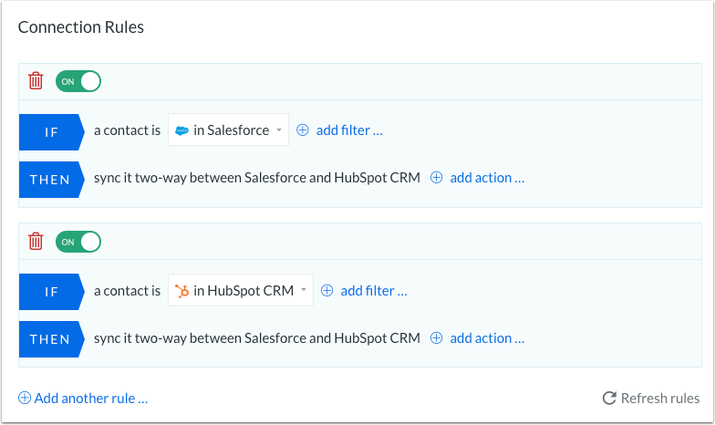This screenshot has height=425, width=715.
Task: Click the trash icon on the Salesforce rule
Action: click(36, 81)
